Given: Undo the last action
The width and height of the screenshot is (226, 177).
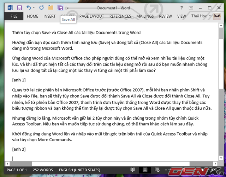Looking at the screenshot, I should click(x=29, y=7).
